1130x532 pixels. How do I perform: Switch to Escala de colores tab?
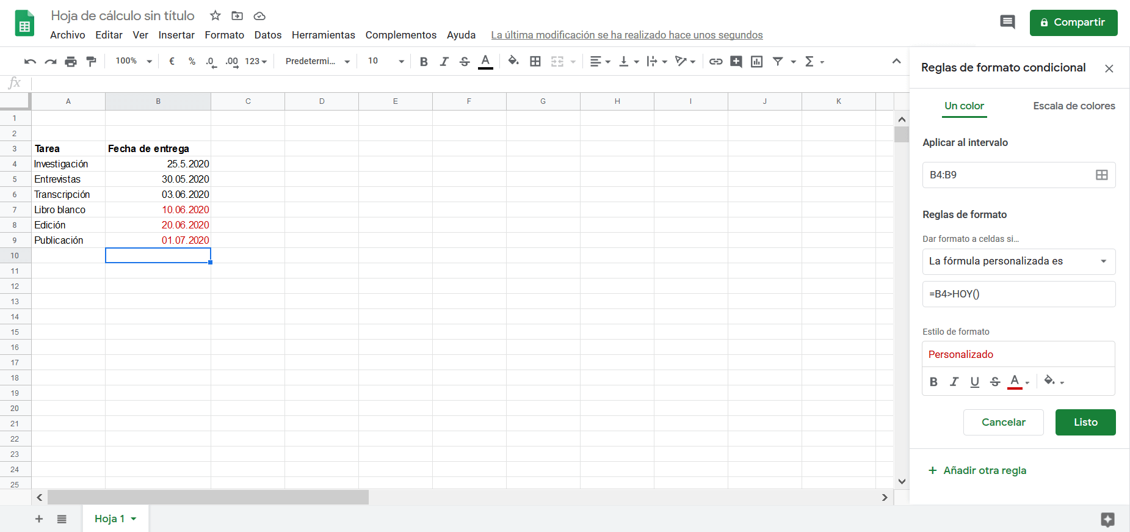(1074, 106)
